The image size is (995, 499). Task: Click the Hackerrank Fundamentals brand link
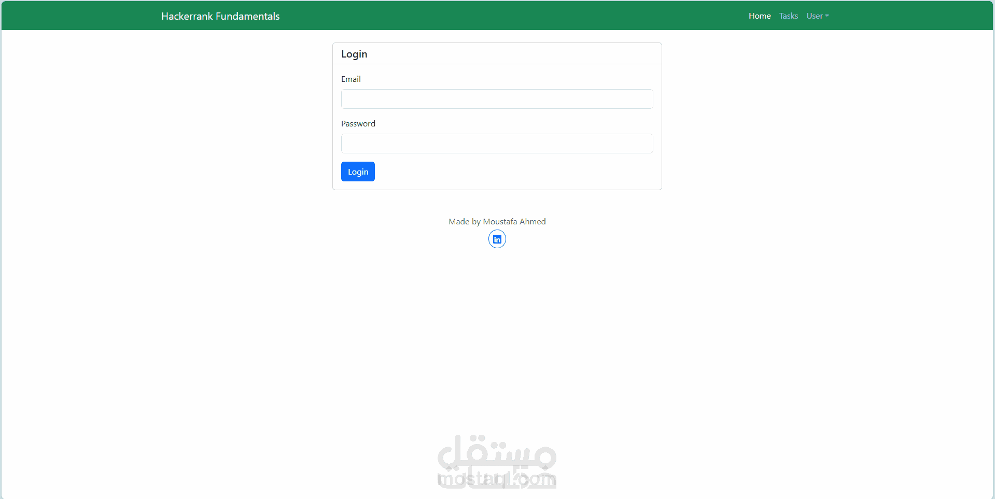[220, 16]
